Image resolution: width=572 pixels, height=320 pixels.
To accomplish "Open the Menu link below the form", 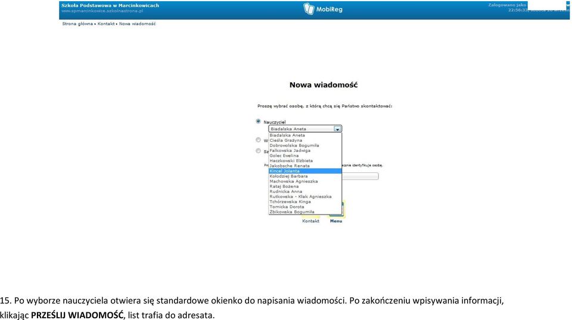I will pyautogui.click(x=336, y=221).
